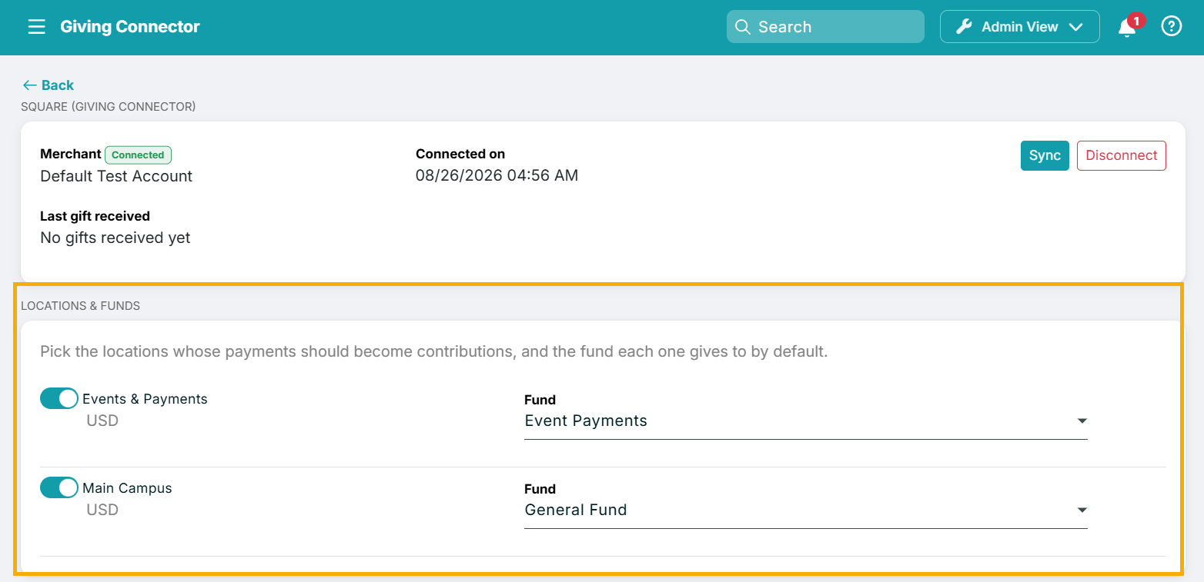Image resolution: width=1204 pixels, height=582 pixels.
Task: Click the red notification count badge
Action: [x=1135, y=21]
